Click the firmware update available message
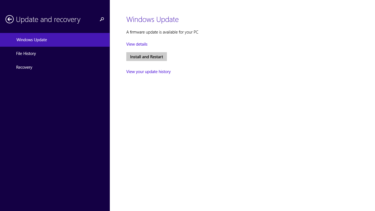 coord(162,32)
